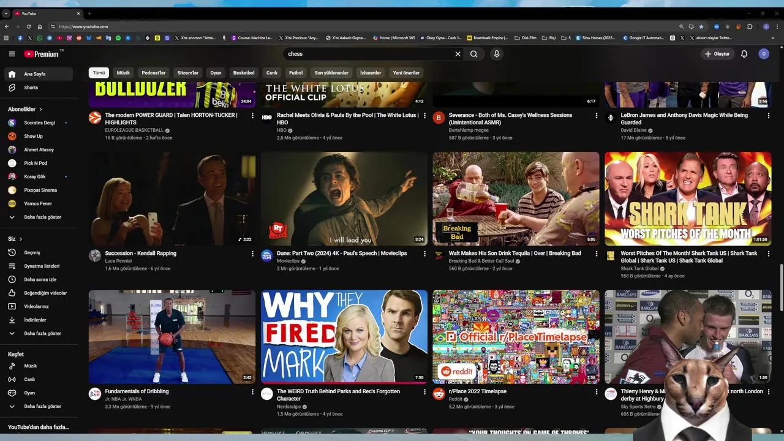Open Socrates Dergi channel subscription
Image resolution: width=784 pixels, height=441 pixels.
click(39, 123)
